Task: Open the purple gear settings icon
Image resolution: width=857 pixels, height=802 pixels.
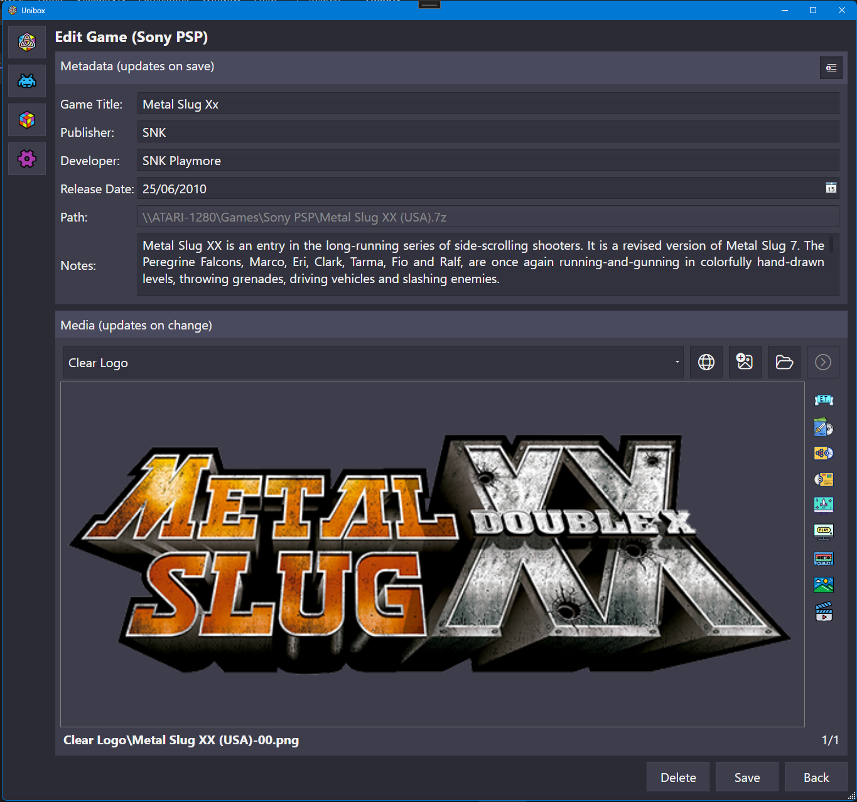Action: (27, 159)
